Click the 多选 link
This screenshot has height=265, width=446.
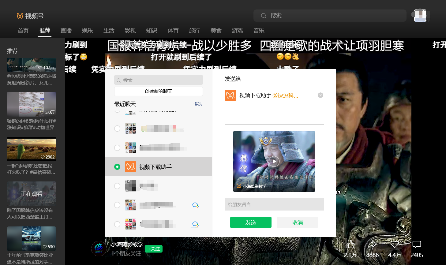coord(198,104)
